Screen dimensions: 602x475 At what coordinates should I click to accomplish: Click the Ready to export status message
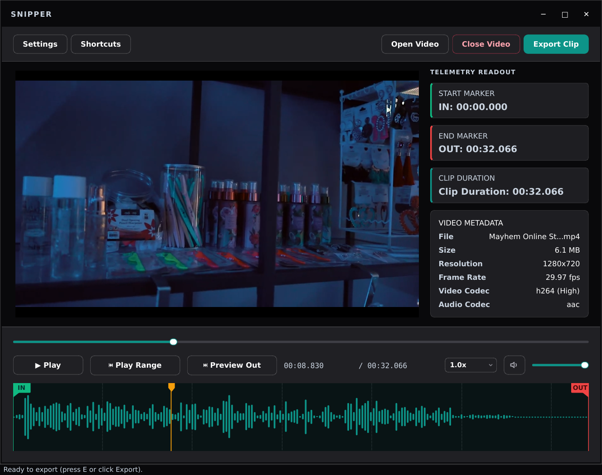[x=73, y=470]
